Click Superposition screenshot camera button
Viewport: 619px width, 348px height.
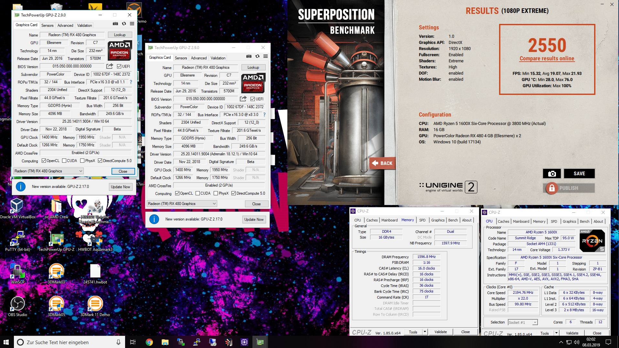click(552, 174)
